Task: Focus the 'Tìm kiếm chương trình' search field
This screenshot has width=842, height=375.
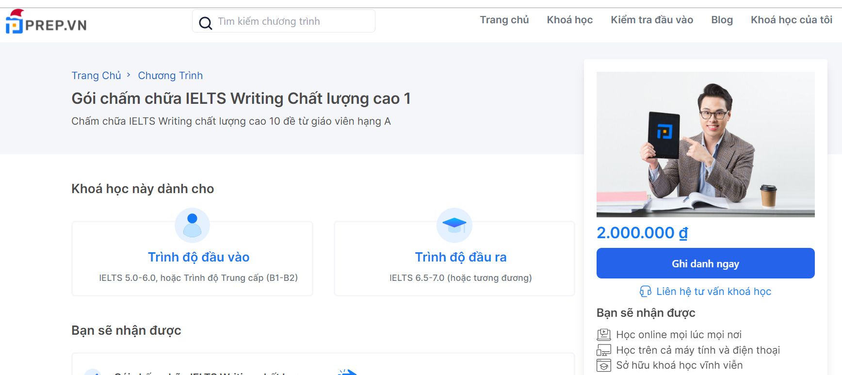Action: [284, 21]
